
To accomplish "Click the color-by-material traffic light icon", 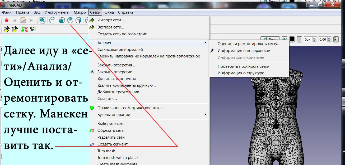I will pos(336,40).
